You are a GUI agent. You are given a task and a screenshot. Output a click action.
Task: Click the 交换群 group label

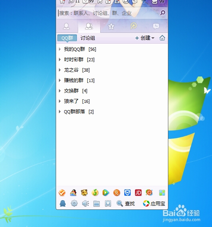tap(71, 91)
